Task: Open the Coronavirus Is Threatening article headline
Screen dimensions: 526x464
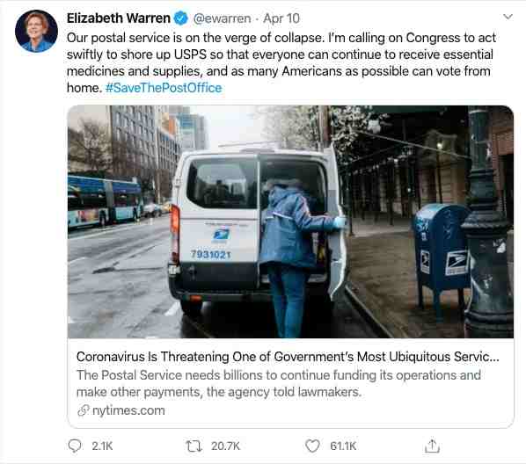Action: coord(288,357)
